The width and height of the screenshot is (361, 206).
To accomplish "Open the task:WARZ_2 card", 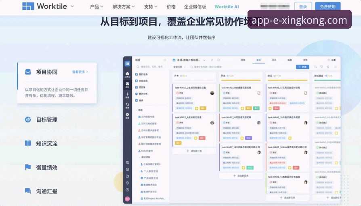I will 194,97.
